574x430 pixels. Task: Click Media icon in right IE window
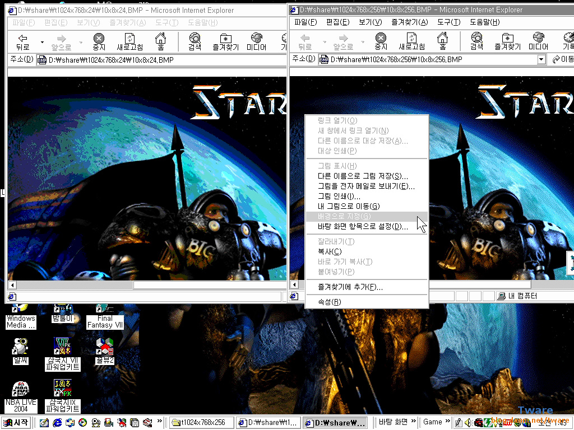[538, 41]
